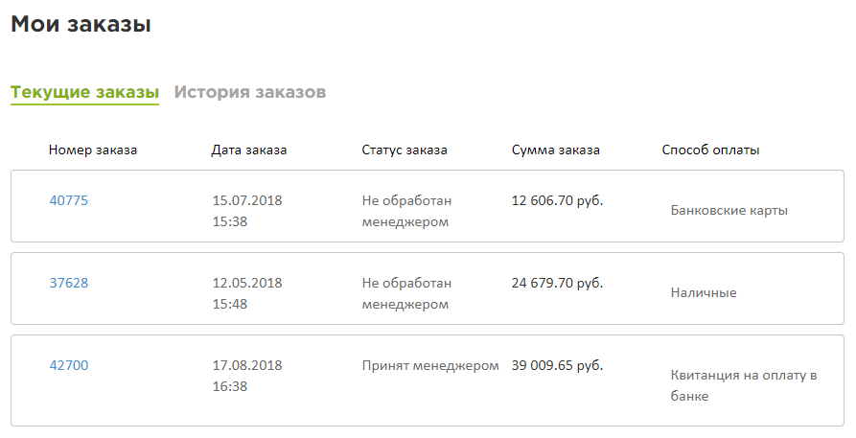Click the 39 009.65 руб. amount
This screenshot has width=856, height=438.
pyautogui.click(x=557, y=366)
